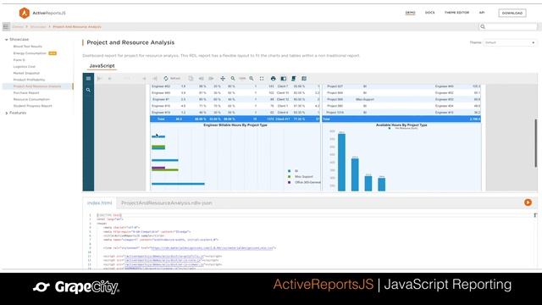Go to next page in viewer toolbar
Viewport: 542px width, 305px height.
[x=144, y=79]
